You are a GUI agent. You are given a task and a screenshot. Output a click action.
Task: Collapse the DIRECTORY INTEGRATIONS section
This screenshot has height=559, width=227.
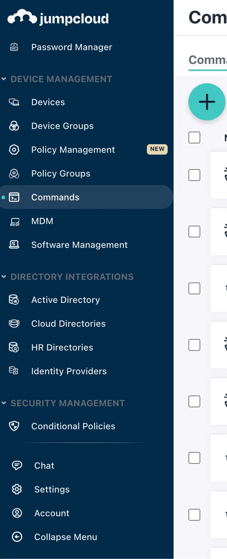[4, 277]
